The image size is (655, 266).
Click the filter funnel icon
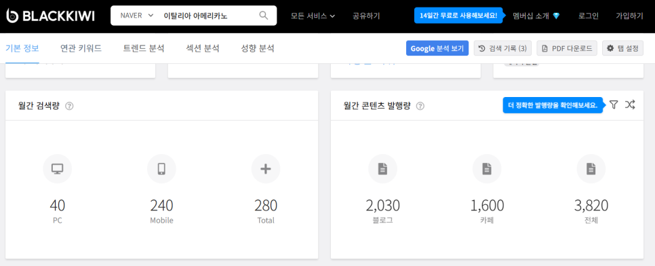pos(613,105)
